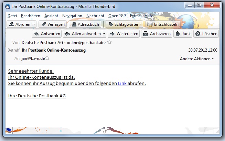Screen dimensions: 225x141
Task: Toggle the star next to jan@bx-n.de
Action: pyautogui.click(x=47, y=58)
